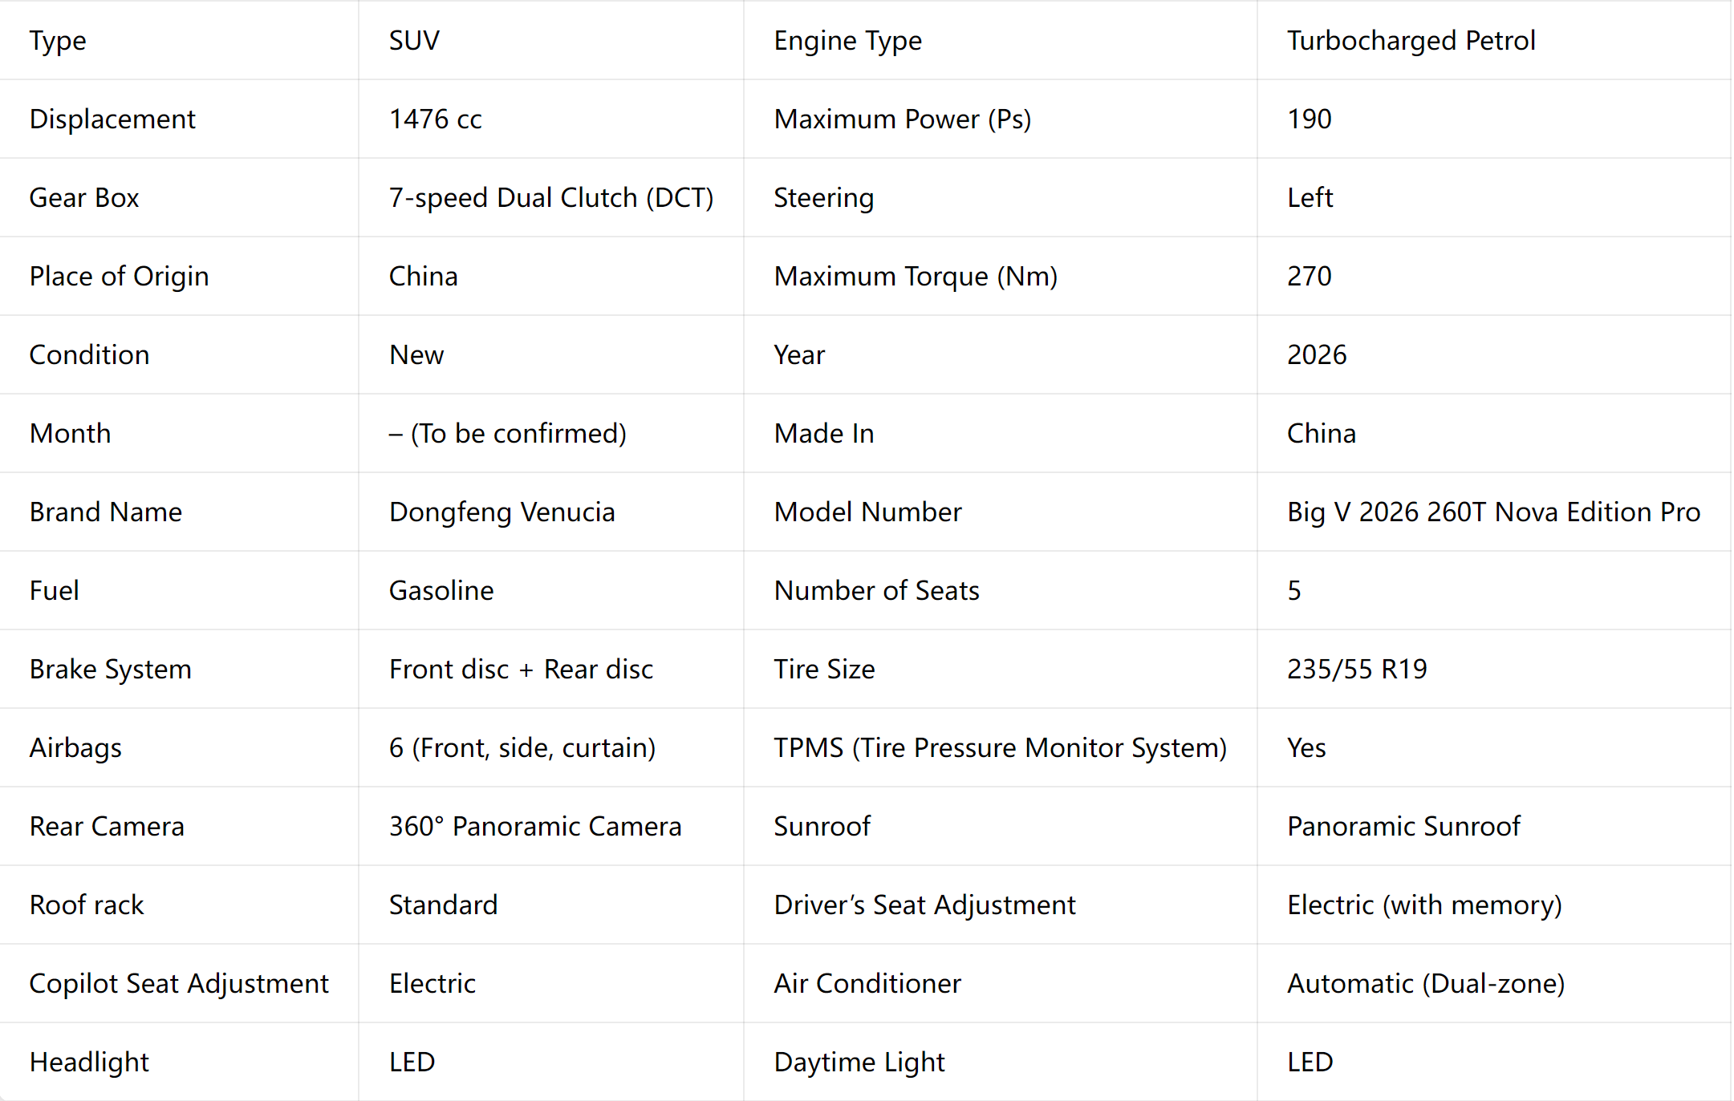This screenshot has height=1101, width=1734.
Task: Click the Panoramic Sunroof value
Action: (x=1403, y=826)
